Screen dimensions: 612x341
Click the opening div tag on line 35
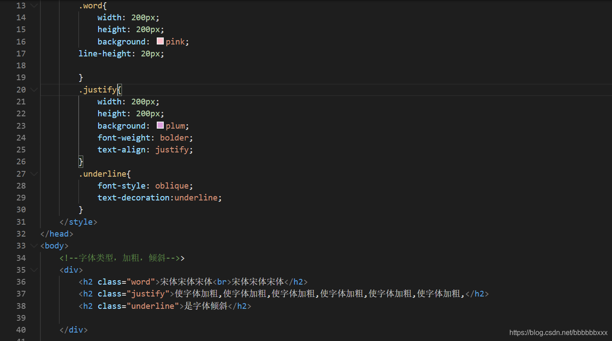[x=71, y=270]
